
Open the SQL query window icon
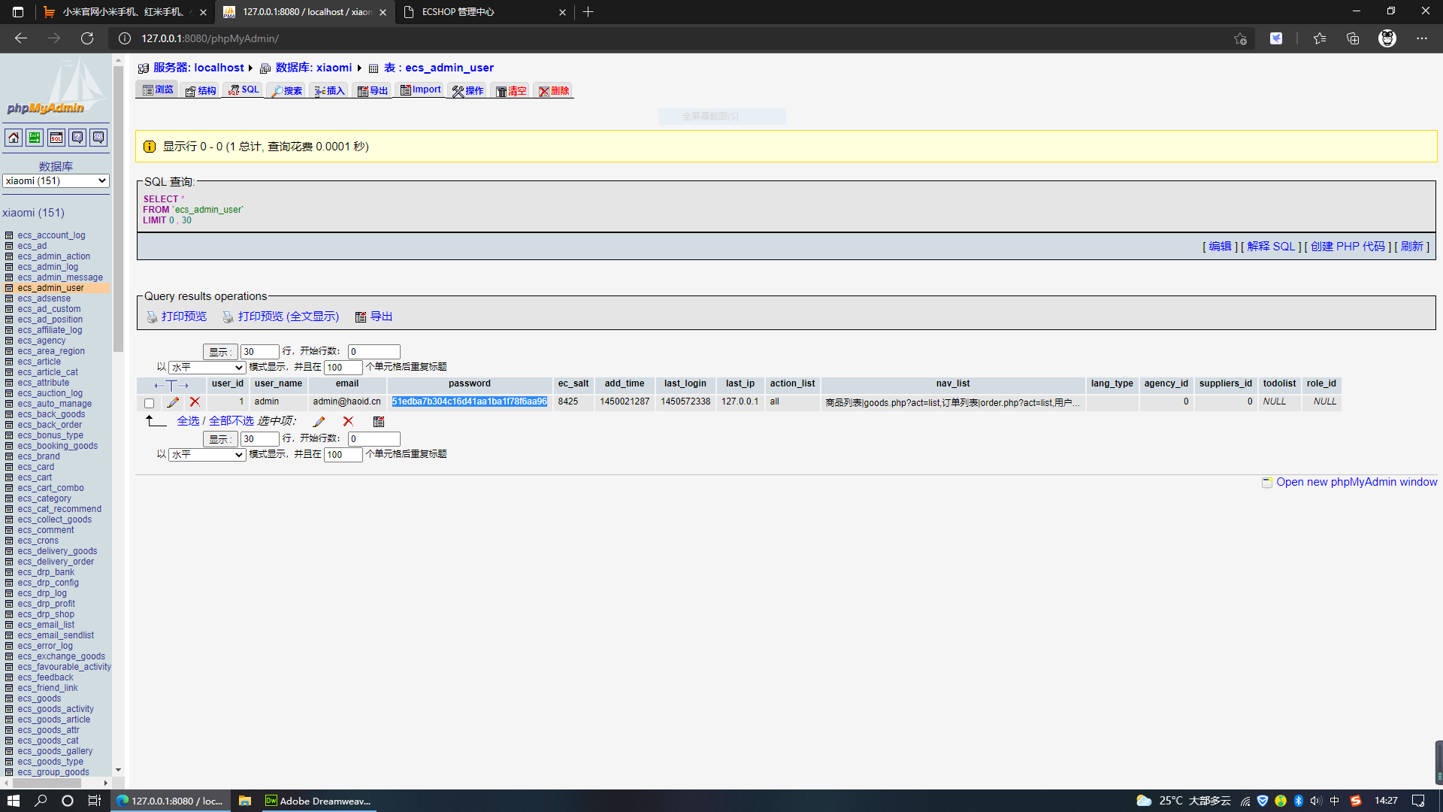pos(56,138)
